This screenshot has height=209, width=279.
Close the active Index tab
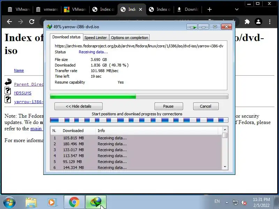point(141,9)
